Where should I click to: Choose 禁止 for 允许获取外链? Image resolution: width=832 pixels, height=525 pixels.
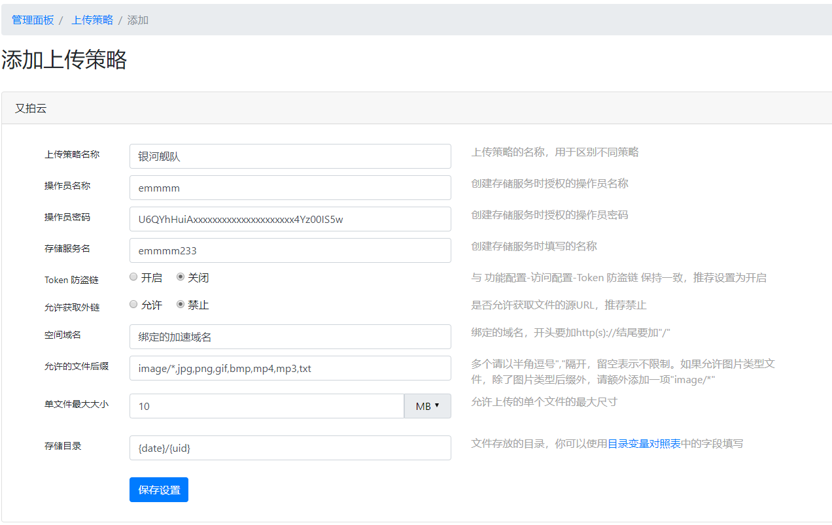[181, 305]
